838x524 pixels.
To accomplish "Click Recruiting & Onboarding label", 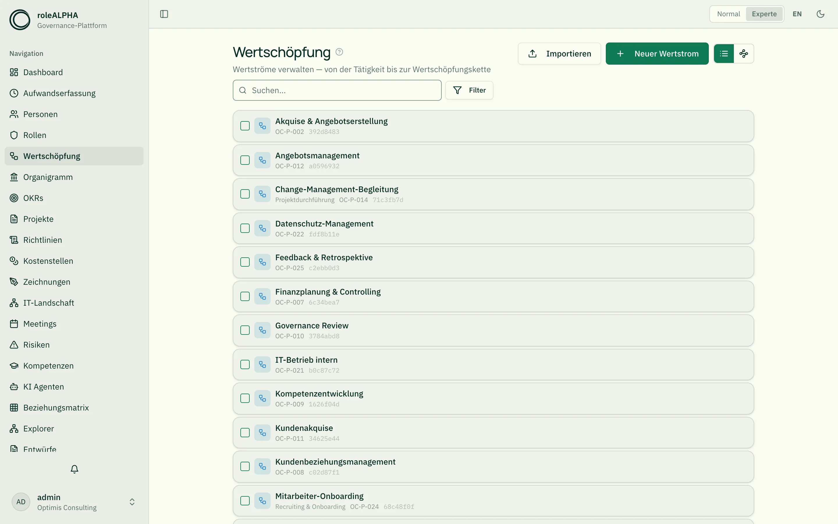I will click(310, 507).
